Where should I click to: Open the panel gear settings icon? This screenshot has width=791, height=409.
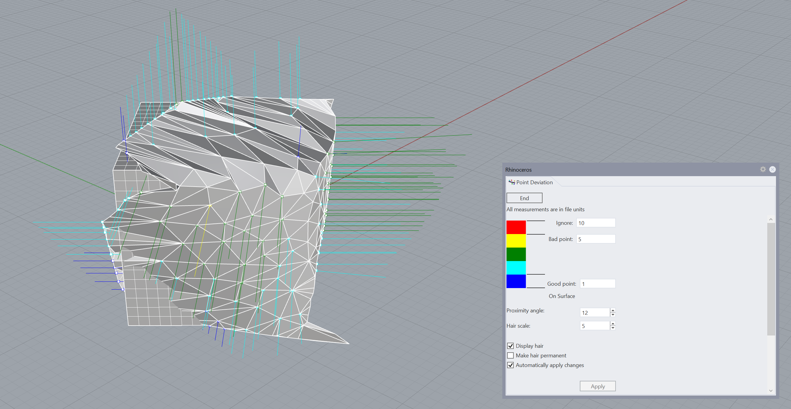click(763, 169)
